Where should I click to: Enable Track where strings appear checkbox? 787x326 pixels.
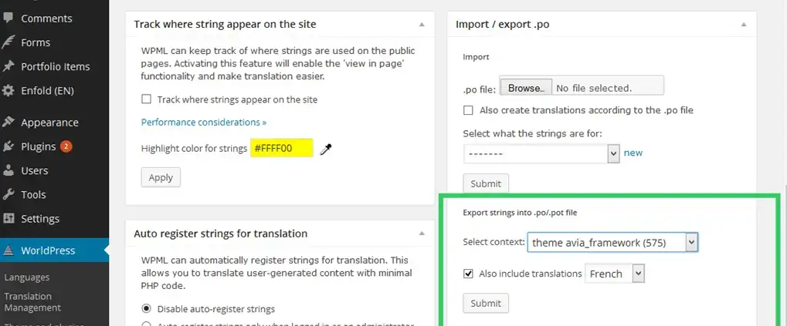[x=146, y=99]
